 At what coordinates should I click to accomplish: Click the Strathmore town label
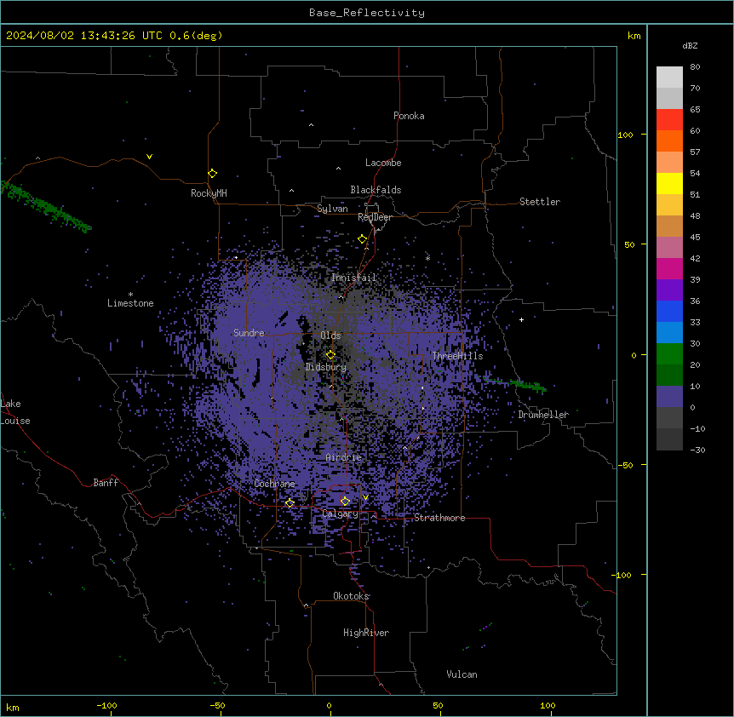click(439, 518)
